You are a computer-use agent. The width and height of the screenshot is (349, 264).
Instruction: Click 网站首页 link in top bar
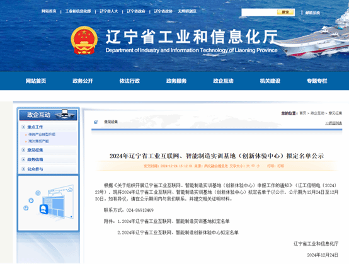point(49,11)
